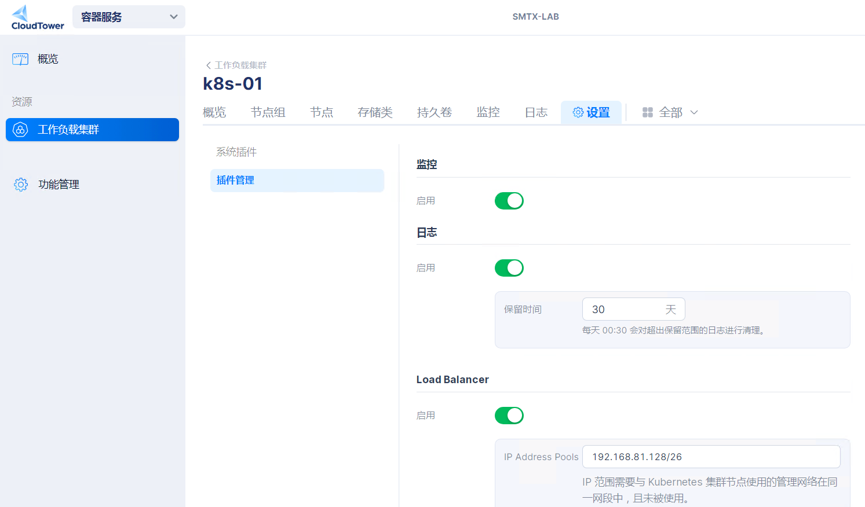
Task: Click the IP 范围 network hint text
Action: pyautogui.click(x=710, y=490)
